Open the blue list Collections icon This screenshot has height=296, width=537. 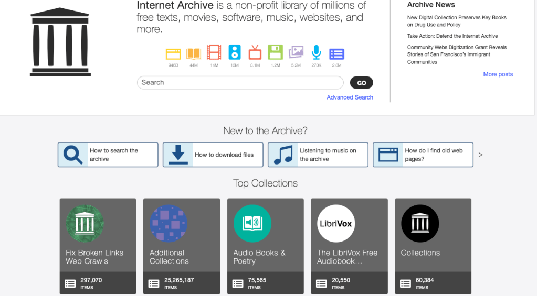click(336, 53)
